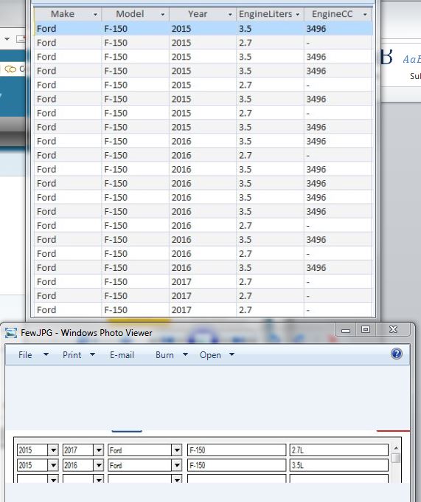
Task: Select the highlighted first row Ford cell
Action: pos(68,29)
